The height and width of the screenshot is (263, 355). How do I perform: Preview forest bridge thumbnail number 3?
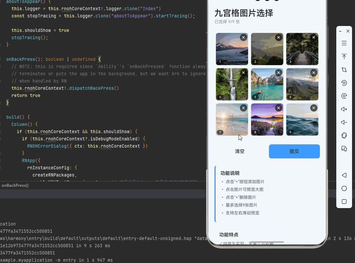pos(302,49)
